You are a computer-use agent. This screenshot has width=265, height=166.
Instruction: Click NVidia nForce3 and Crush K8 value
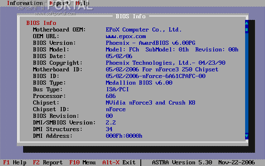pyautogui.click(x=151, y=103)
